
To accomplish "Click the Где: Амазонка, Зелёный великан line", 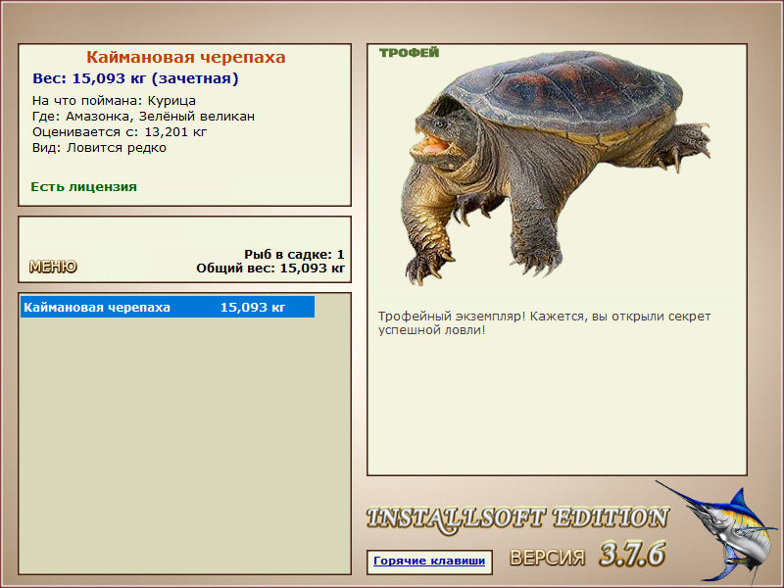I will 143,117.
